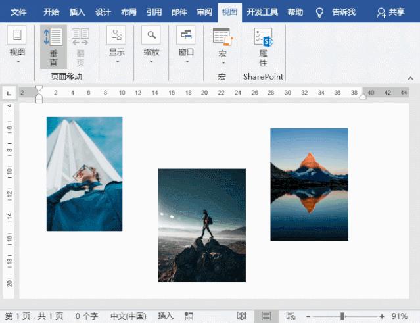420x323 pixels.
Task: Click the first line indent marker
Action: 39,89
